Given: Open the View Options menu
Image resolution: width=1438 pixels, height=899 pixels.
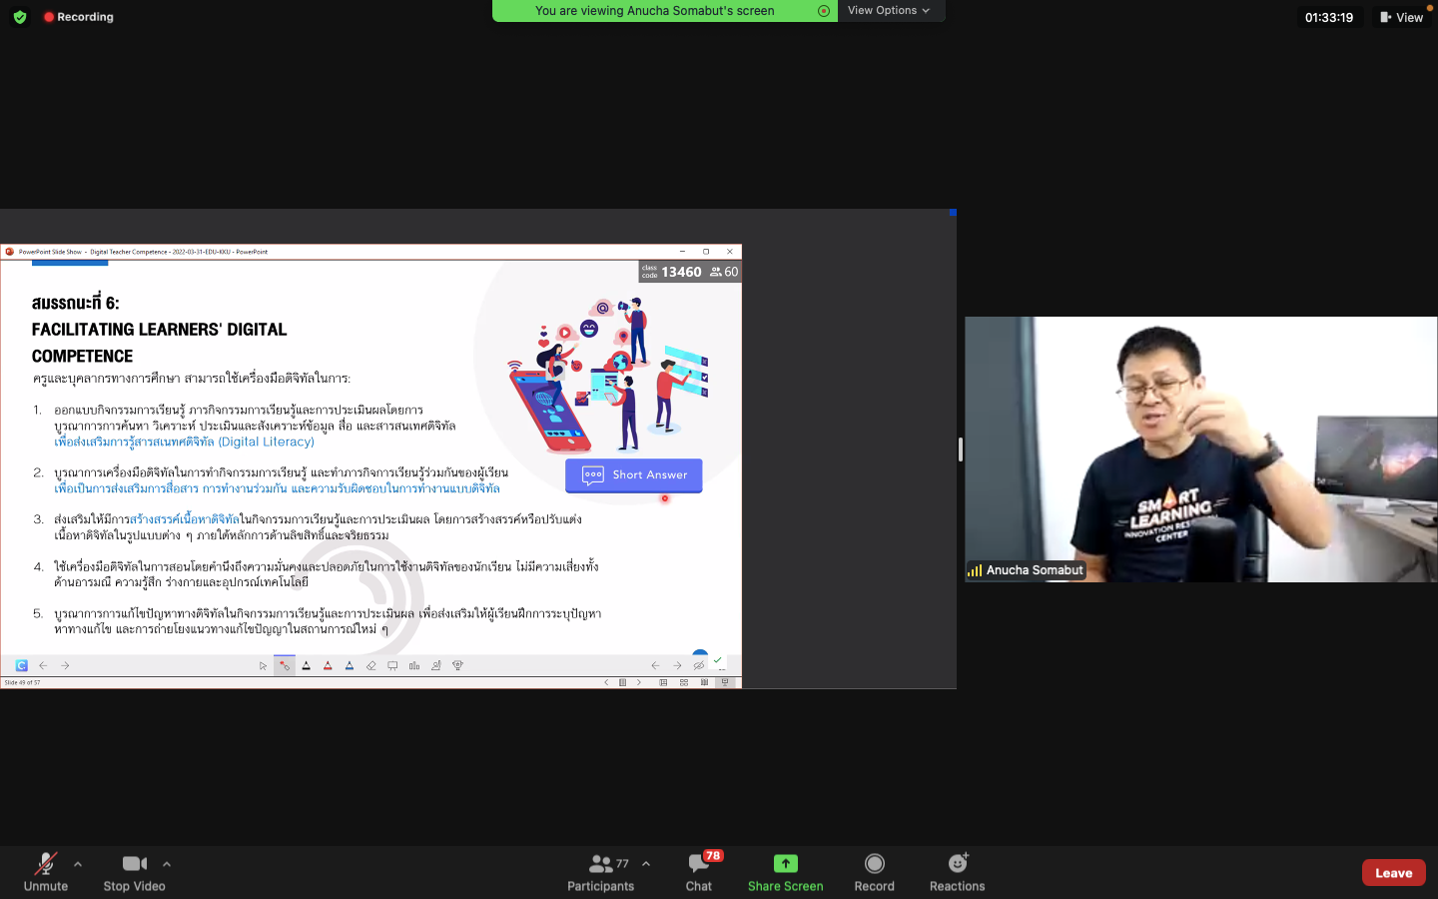Looking at the screenshot, I should tap(888, 11).
